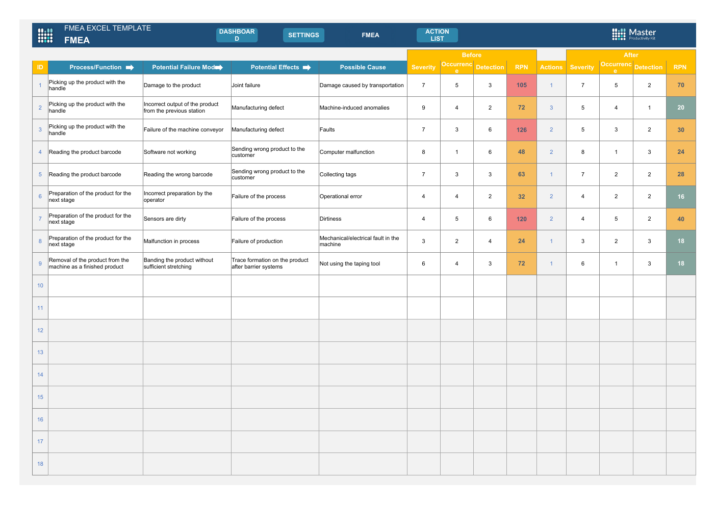Click the Actions link value in row 1
The height and width of the screenshot is (506, 716).
point(551,85)
